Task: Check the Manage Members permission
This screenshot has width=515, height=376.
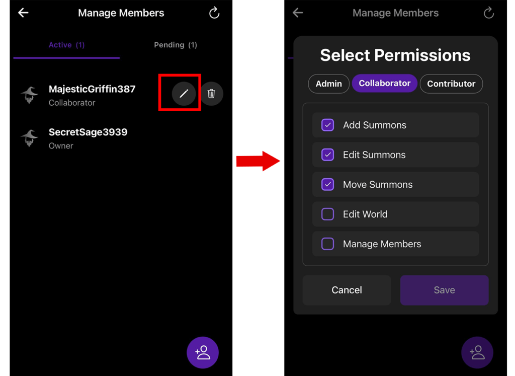Action: pos(327,244)
